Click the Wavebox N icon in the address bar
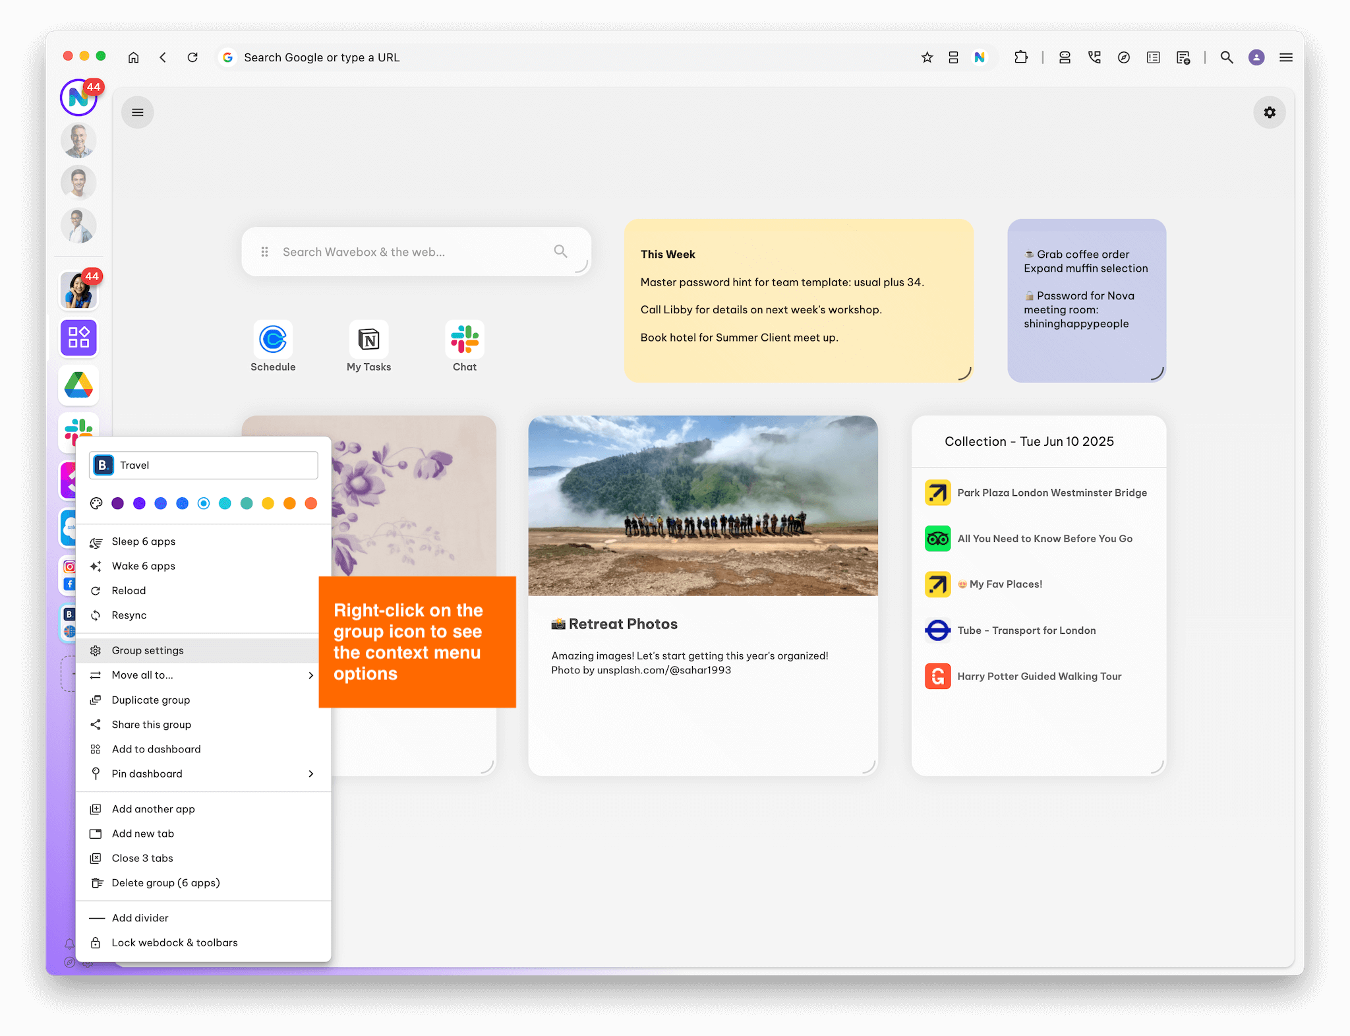The width and height of the screenshot is (1350, 1036). tap(980, 57)
